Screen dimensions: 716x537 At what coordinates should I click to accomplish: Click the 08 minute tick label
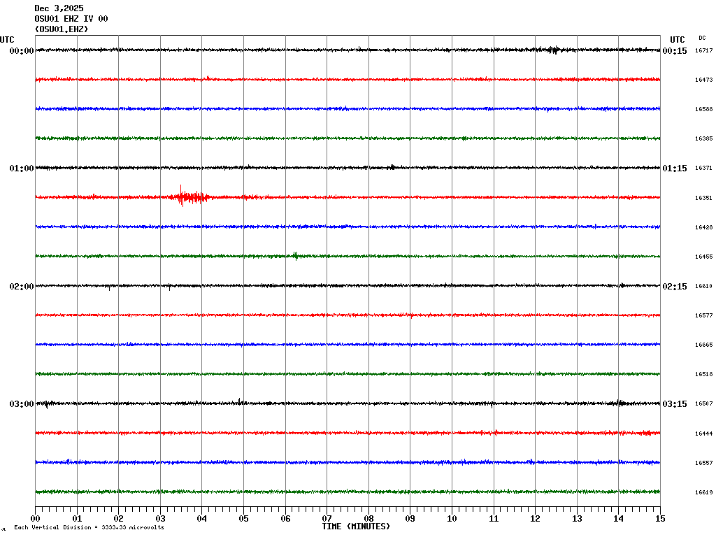[x=368, y=519]
